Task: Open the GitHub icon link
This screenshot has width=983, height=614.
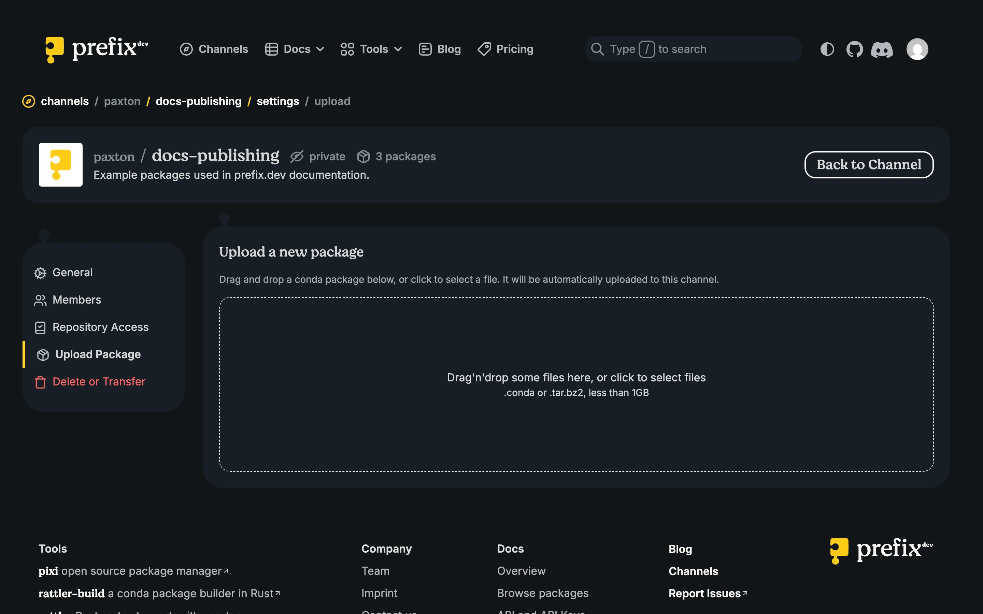Action: [x=855, y=49]
